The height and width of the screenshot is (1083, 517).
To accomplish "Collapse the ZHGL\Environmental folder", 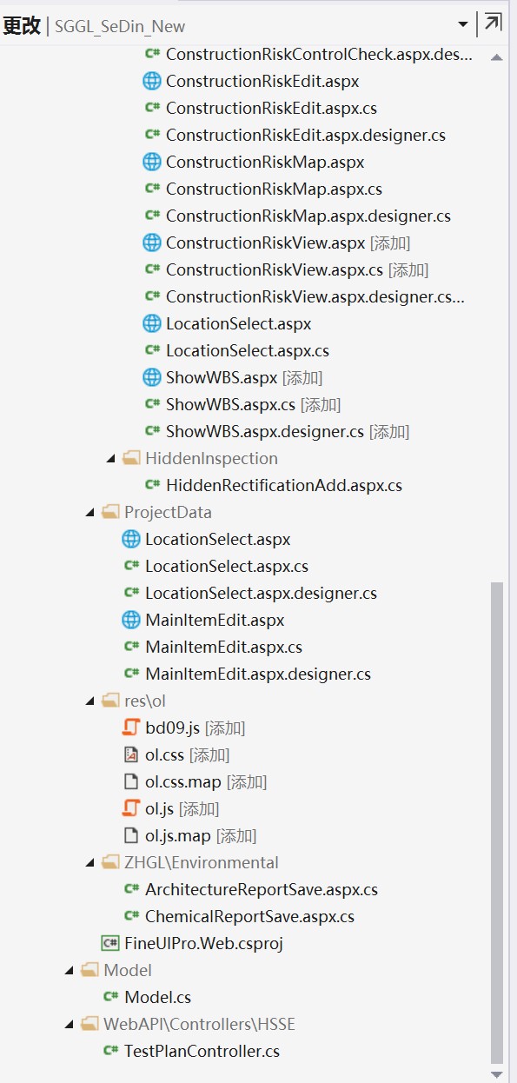I will tap(89, 862).
